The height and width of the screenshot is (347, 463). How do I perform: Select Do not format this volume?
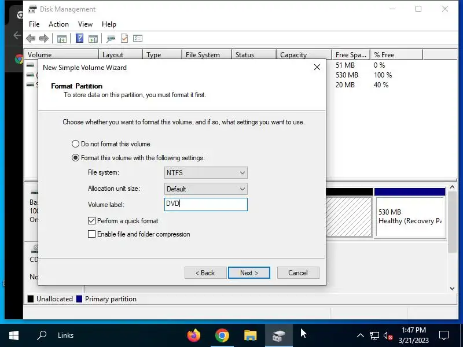[x=76, y=143]
